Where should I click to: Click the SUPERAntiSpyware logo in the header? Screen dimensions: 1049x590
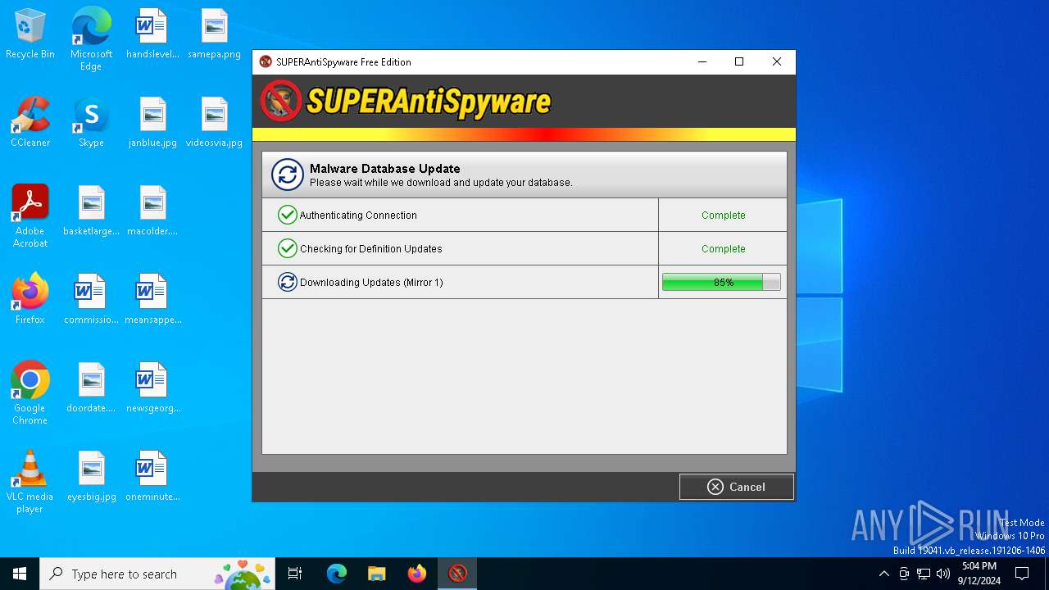tap(406, 102)
